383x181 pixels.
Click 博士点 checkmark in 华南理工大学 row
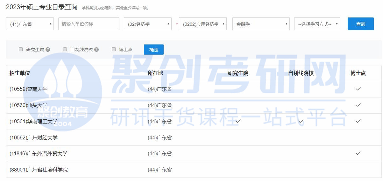pyautogui.click(x=358, y=121)
